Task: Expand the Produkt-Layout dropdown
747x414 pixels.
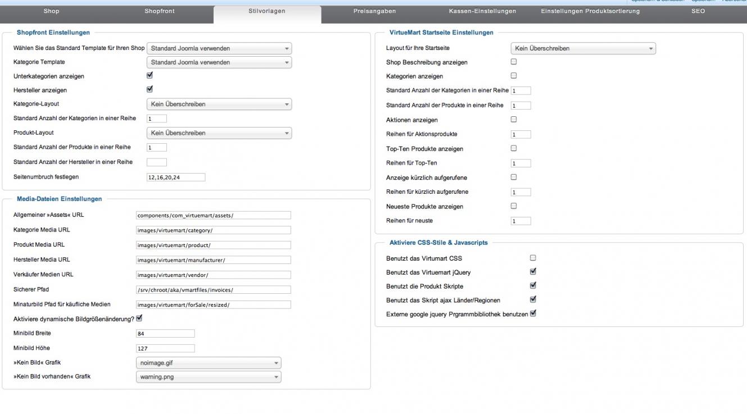Action: tap(219, 133)
